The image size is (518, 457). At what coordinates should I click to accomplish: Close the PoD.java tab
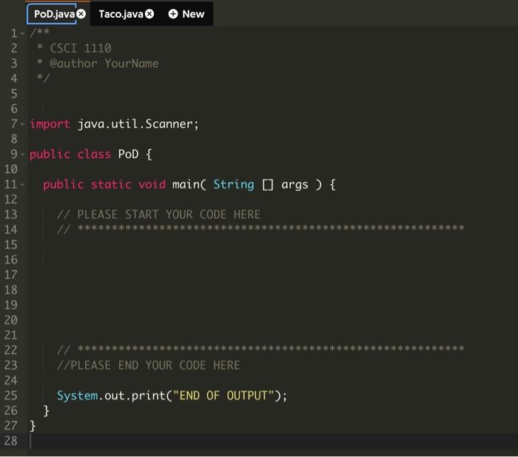coord(81,14)
